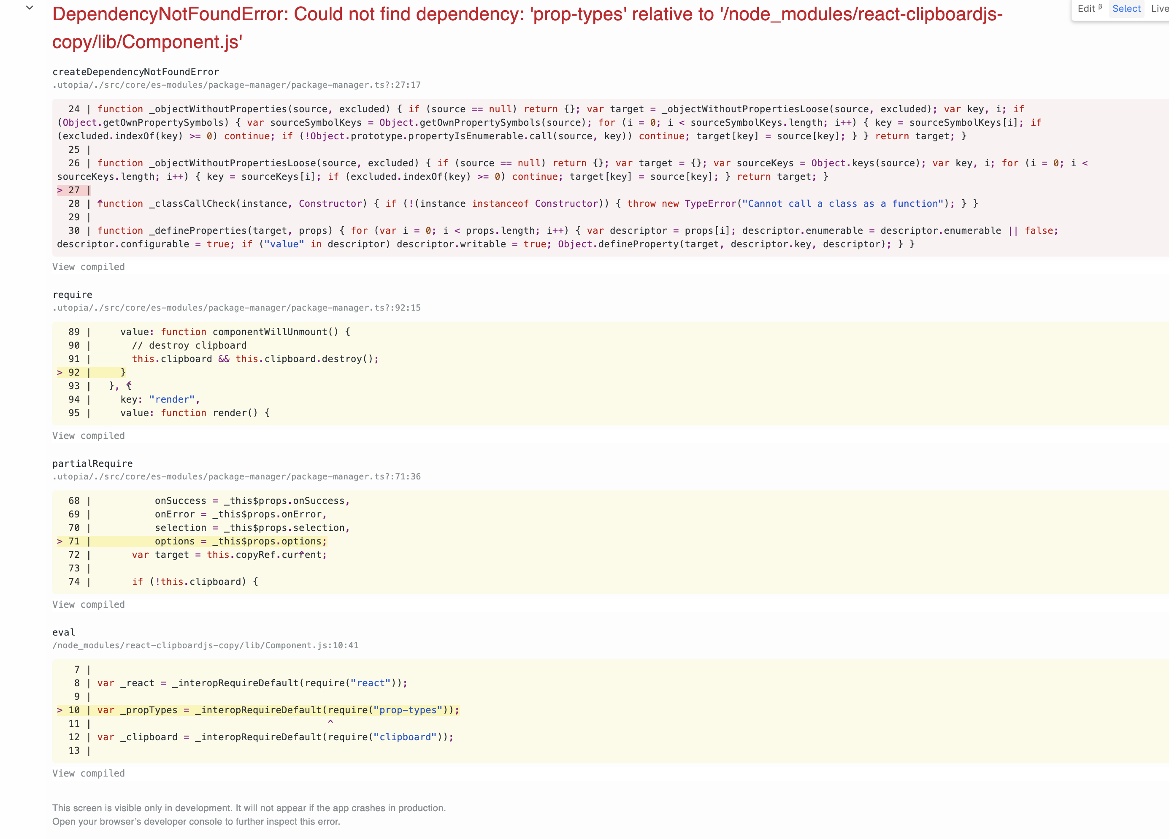
Task: Click highlighted line 27 marker in first snippet
Action: click(74, 190)
